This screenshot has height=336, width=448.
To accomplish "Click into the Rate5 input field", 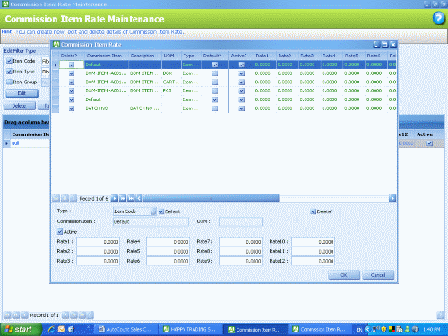I will [168, 252].
